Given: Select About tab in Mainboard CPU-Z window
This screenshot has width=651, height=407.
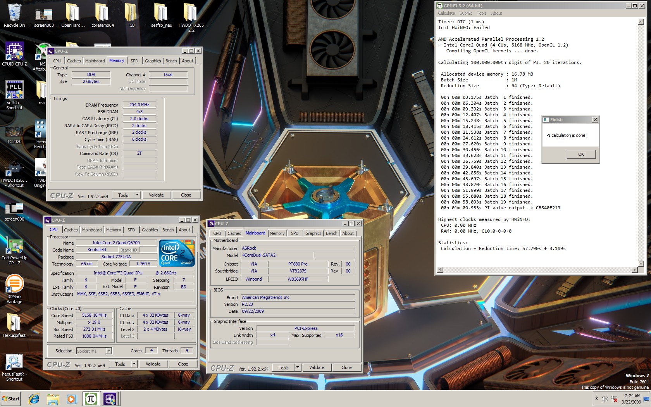Looking at the screenshot, I should click(x=348, y=233).
